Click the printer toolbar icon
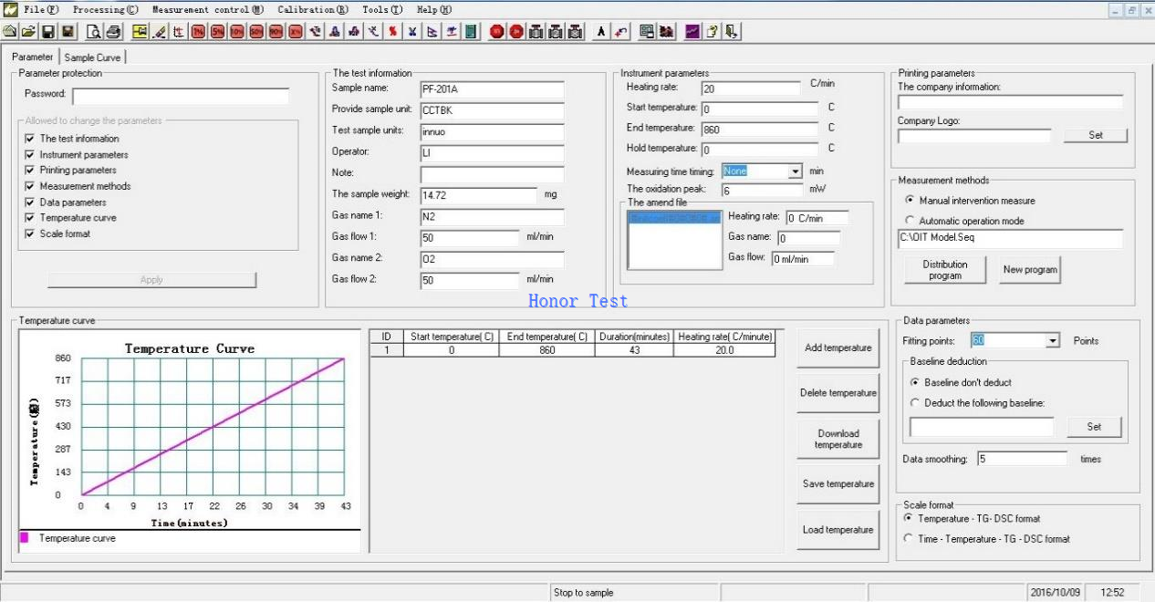Screen dimensions: 1155x602 click(113, 32)
